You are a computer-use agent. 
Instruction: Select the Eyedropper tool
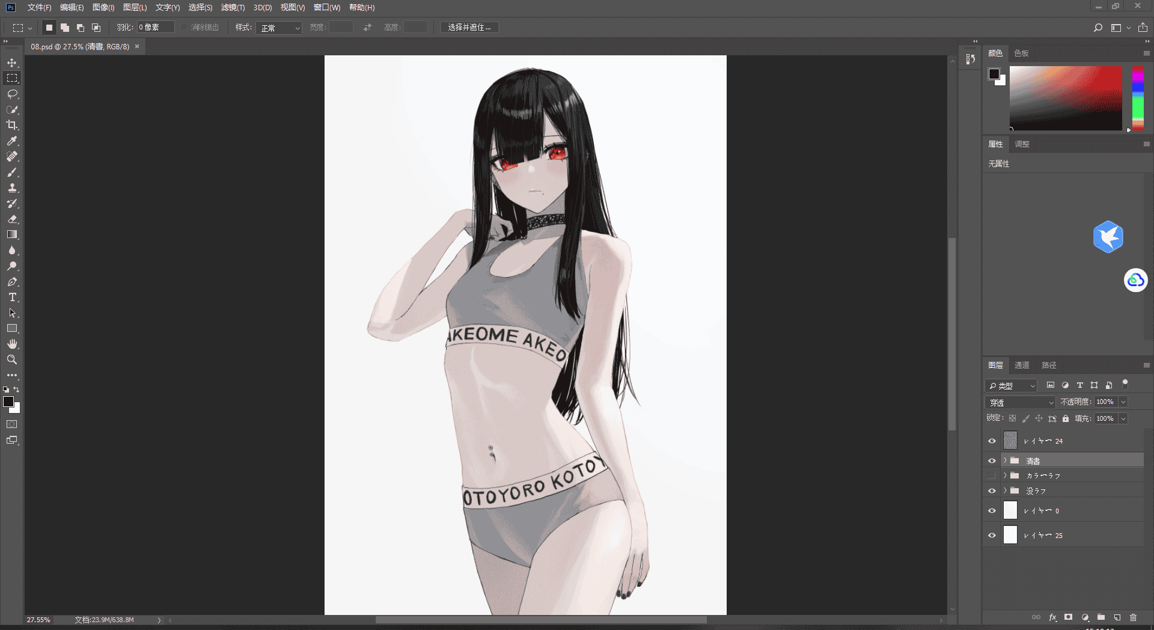click(x=12, y=141)
